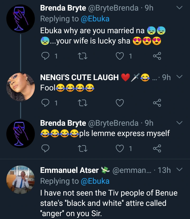Viewport: 190px width, 219px height.
Task: Like 'pls lemme express myself' tweet
Action: click(x=120, y=149)
